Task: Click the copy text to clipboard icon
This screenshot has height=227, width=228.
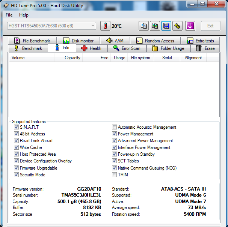Action: [x=143, y=26]
